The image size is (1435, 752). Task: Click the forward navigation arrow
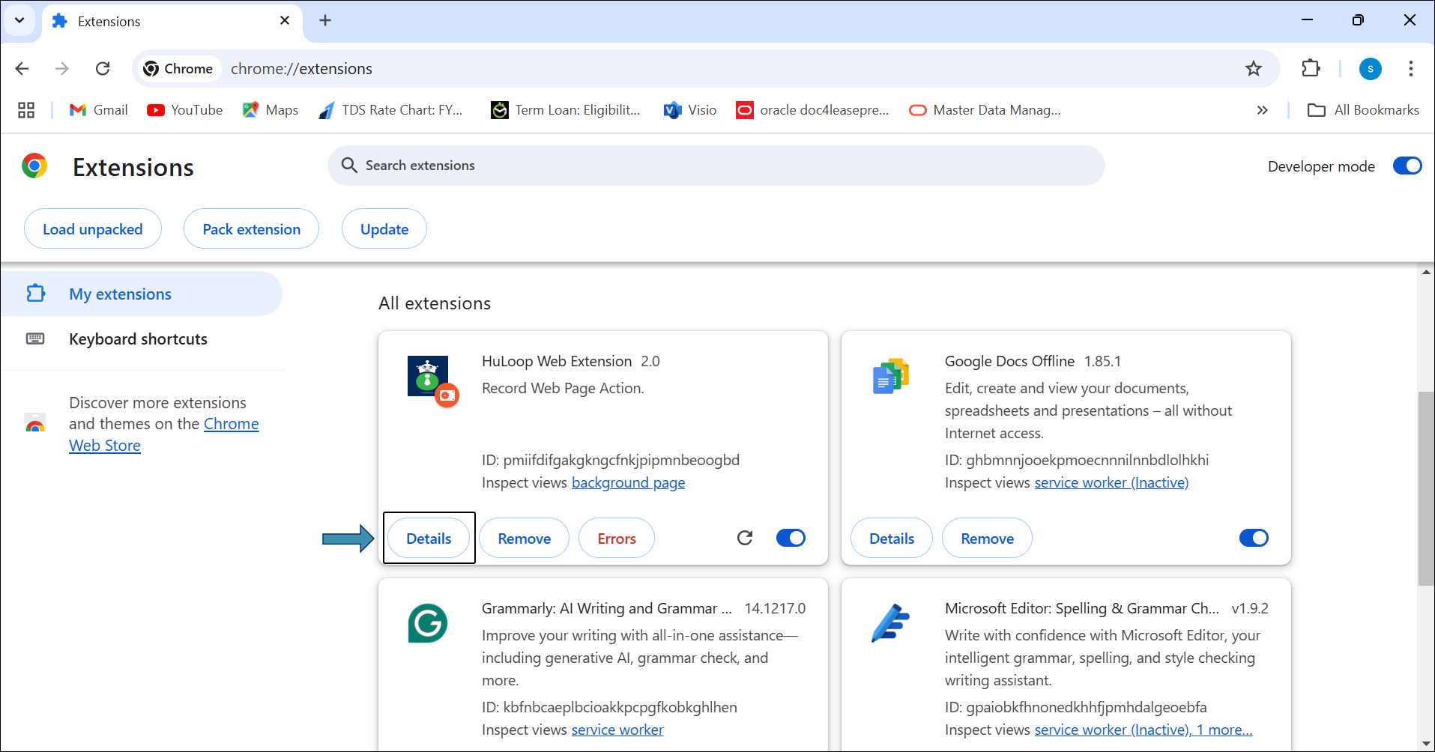(x=62, y=69)
